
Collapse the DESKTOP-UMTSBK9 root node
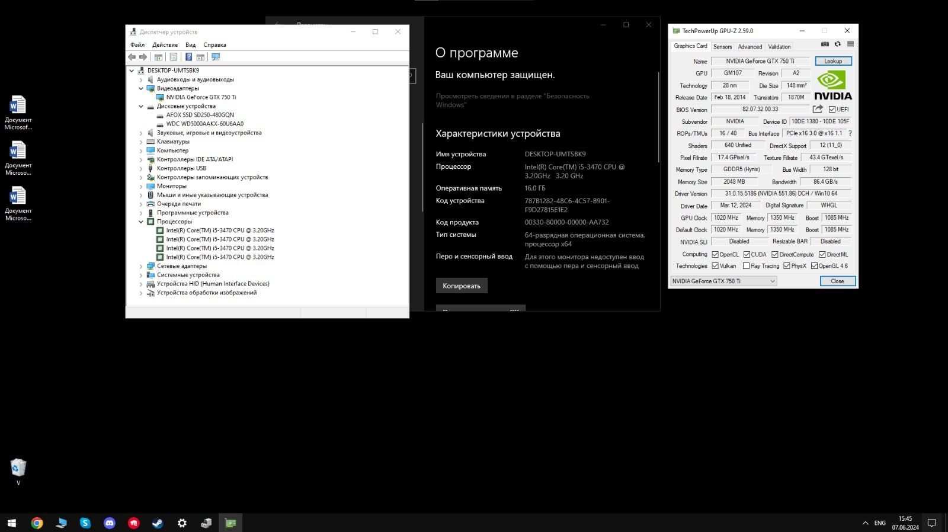click(x=132, y=70)
